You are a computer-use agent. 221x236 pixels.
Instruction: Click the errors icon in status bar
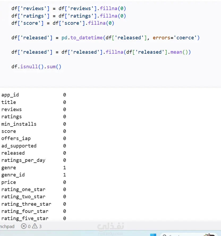coord(24,226)
